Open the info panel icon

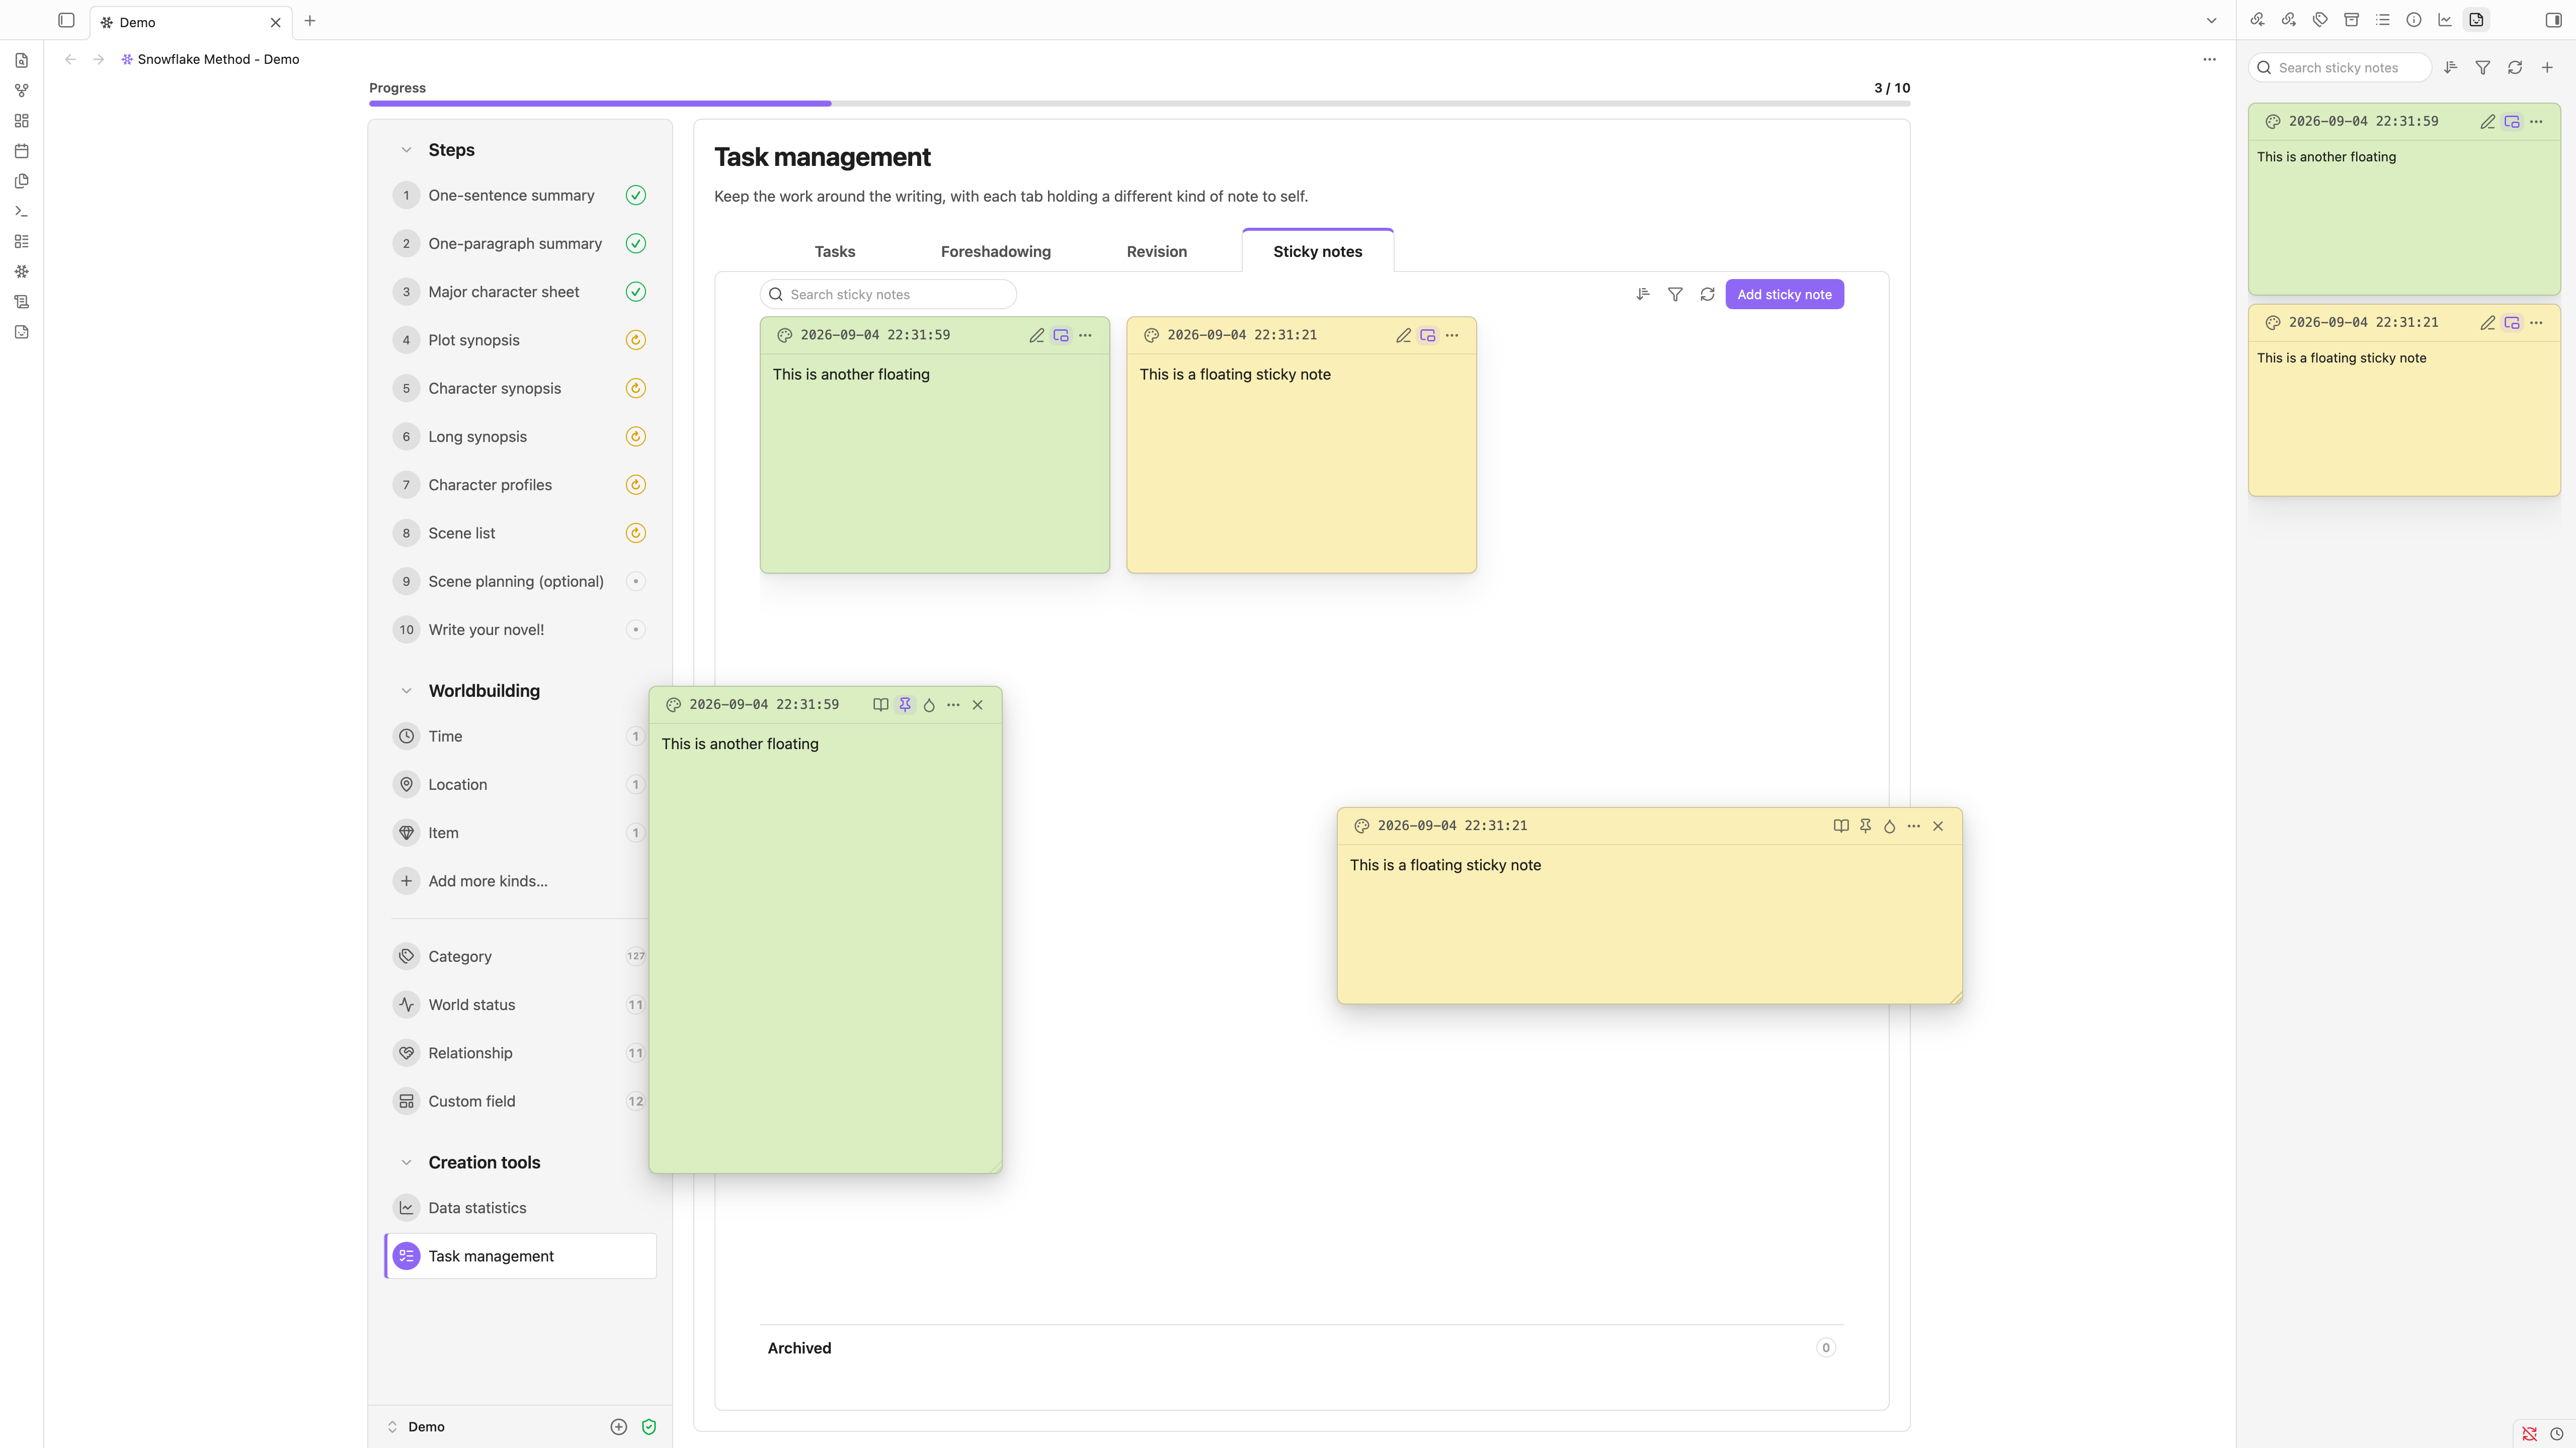click(x=2414, y=20)
